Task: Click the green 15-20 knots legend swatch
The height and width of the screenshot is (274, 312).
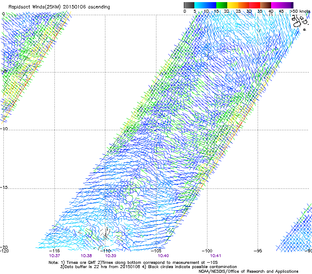Action: click(x=222, y=5)
